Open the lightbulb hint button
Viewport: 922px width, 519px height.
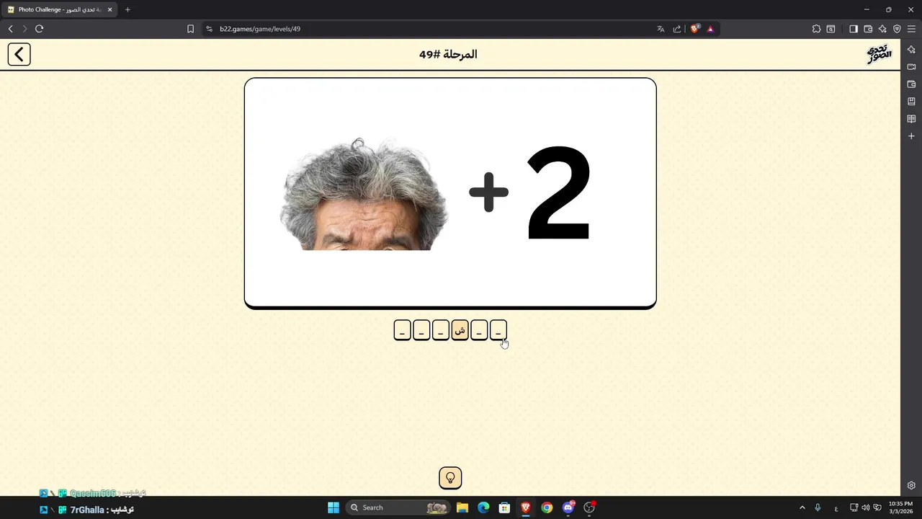pos(450,478)
